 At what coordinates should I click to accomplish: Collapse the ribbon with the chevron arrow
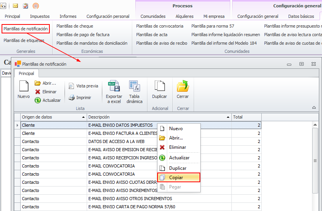click(314, 108)
